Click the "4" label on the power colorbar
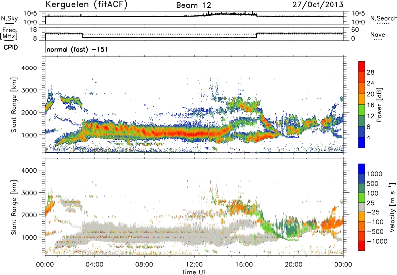This screenshot has width=397, height=275. 369,137
